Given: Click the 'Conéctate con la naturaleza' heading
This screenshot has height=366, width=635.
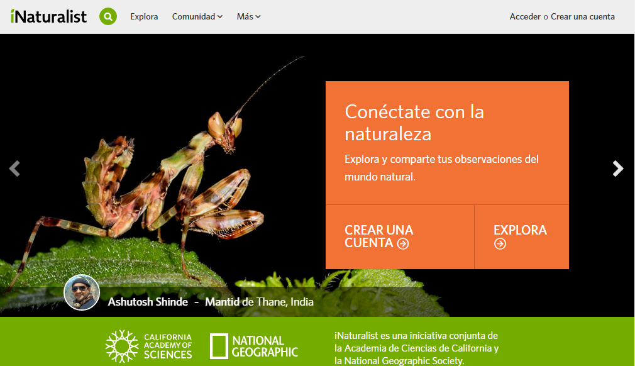Looking at the screenshot, I should click(414, 123).
